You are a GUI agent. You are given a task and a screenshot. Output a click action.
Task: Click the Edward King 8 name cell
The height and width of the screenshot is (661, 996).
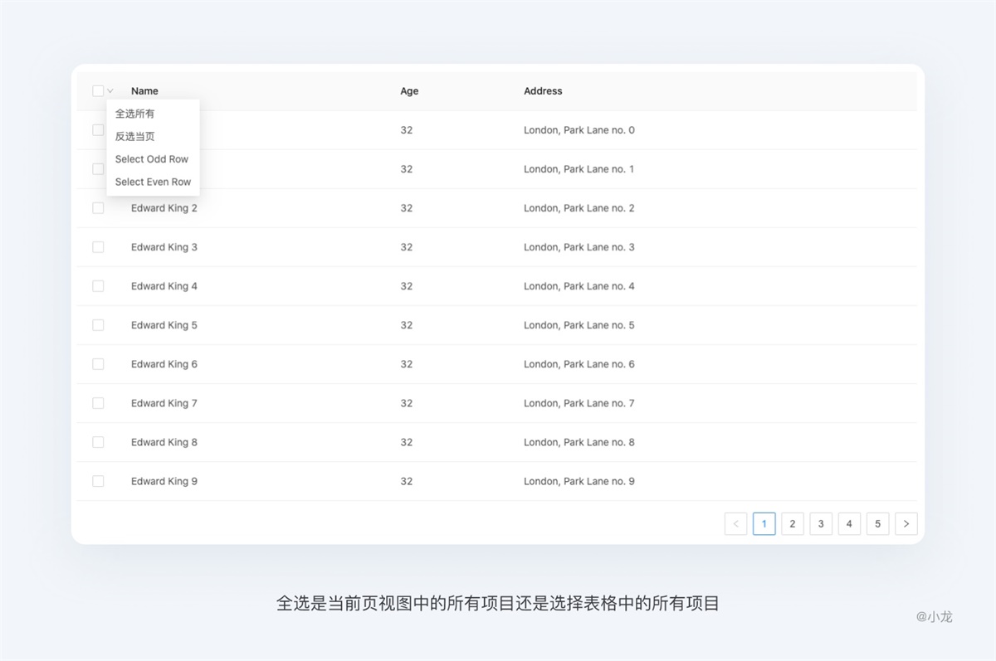pos(164,442)
